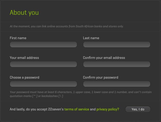Image resolution: width=161 pixels, height=122 pixels.
Task: Focus the 'Choose a password' input box
Action: coord(43,84)
